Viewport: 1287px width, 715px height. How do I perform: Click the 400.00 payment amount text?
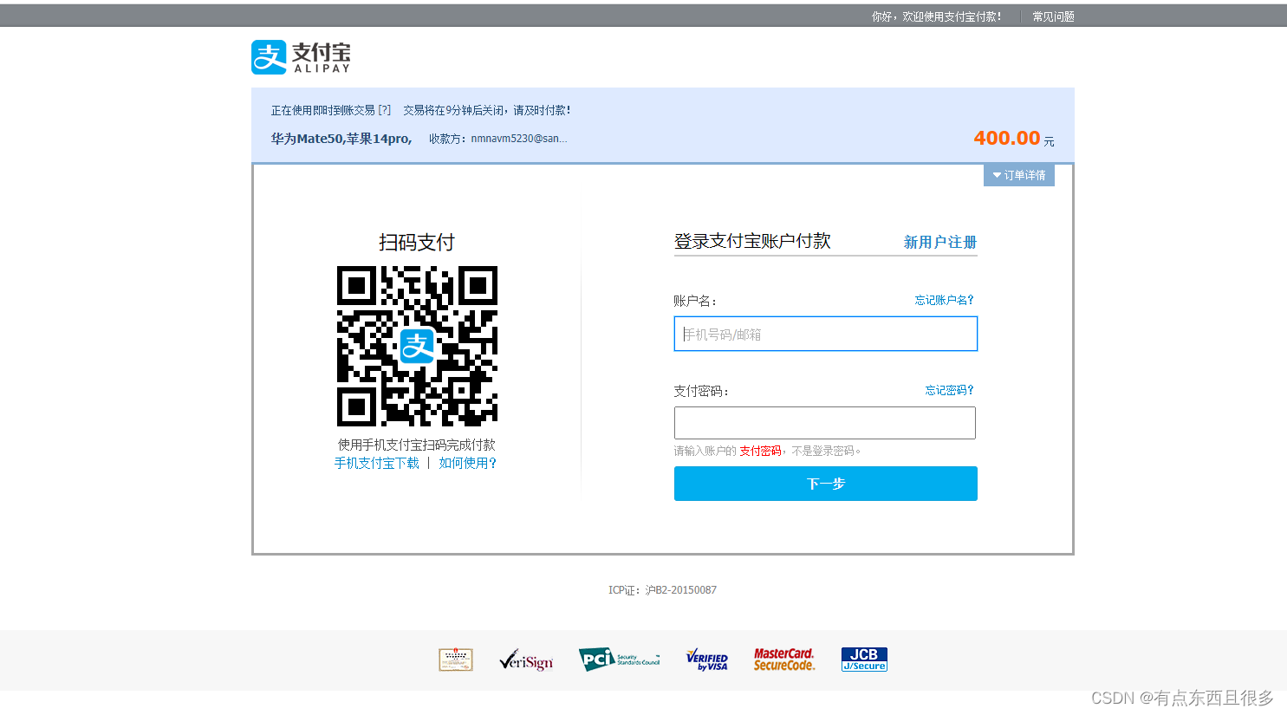(1006, 138)
